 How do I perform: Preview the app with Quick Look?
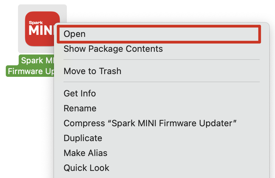pyautogui.click(x=86, y=168)
